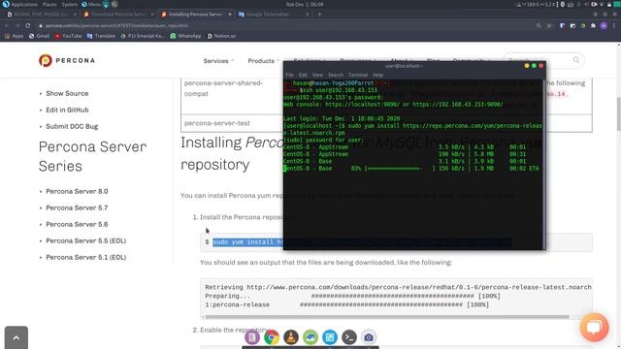The width and height of the screenshot is (621, 349).
Task: Open the Chrome extensions puzzle icon
Action: click(593, 26)
